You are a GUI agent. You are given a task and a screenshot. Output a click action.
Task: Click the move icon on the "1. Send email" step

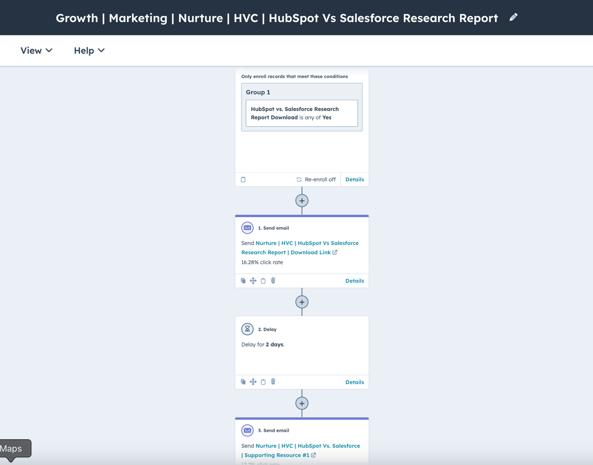pos(253,281)
